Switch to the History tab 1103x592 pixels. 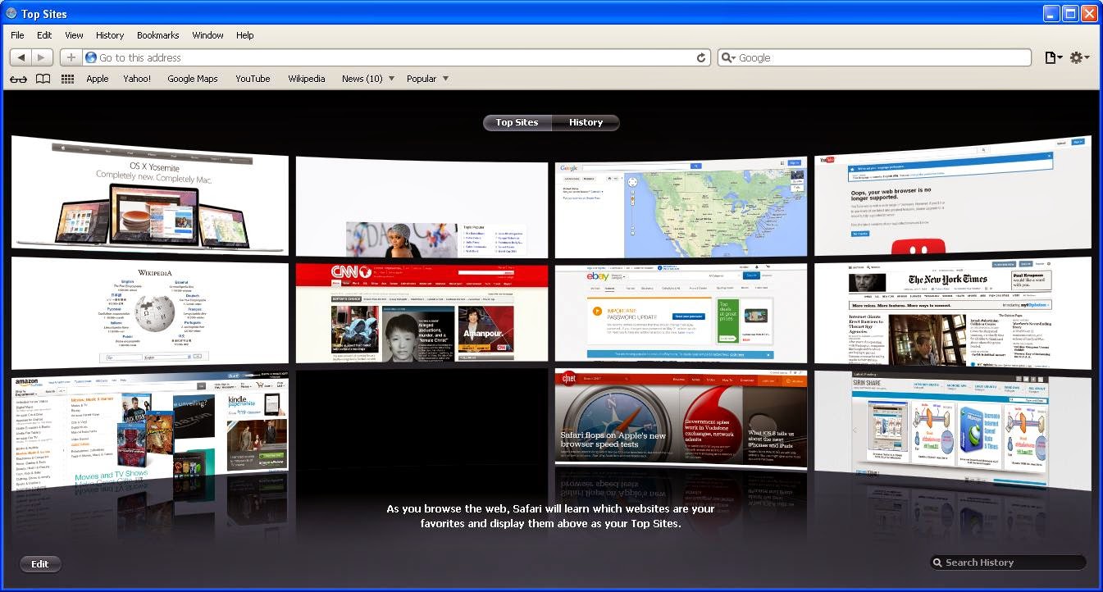586,122
